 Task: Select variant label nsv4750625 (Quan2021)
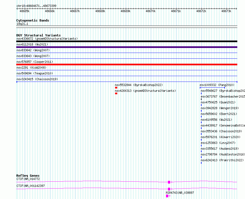(x=218, y=102)
